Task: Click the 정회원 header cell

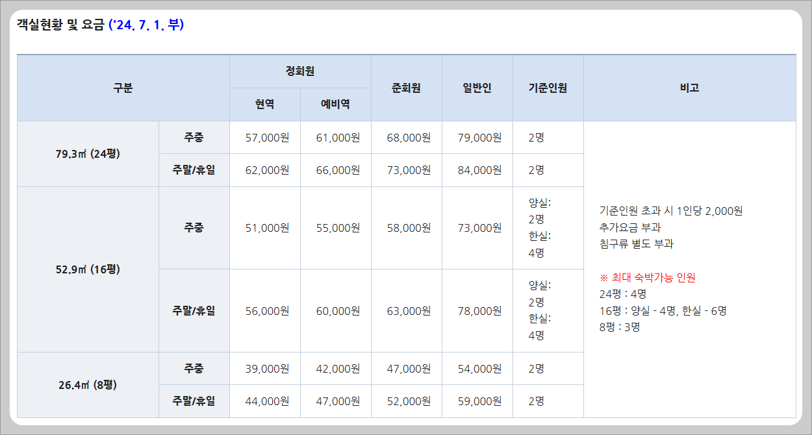Action: (x=300, y=71)
